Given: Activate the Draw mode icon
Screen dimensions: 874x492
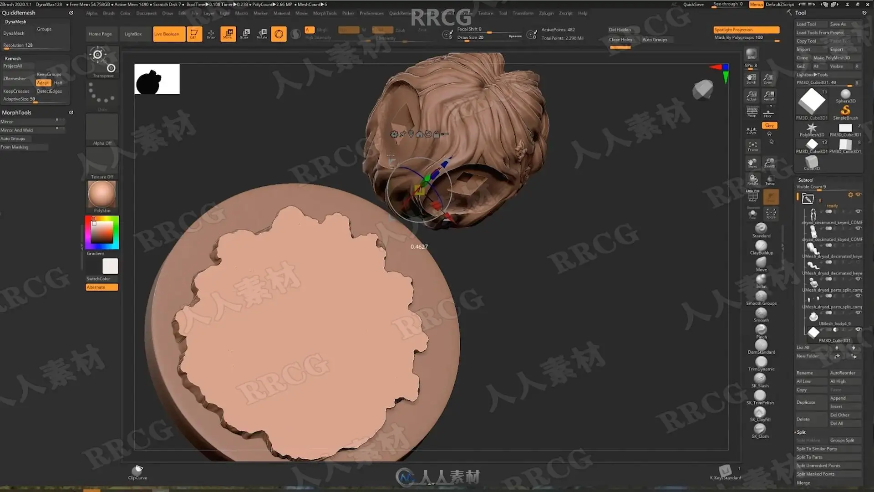Looking at the screenshot, I should point(211,34).
